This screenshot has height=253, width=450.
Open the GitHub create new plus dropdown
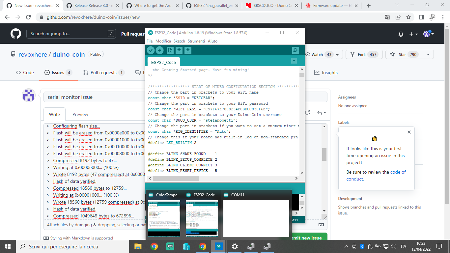(413, 34)
